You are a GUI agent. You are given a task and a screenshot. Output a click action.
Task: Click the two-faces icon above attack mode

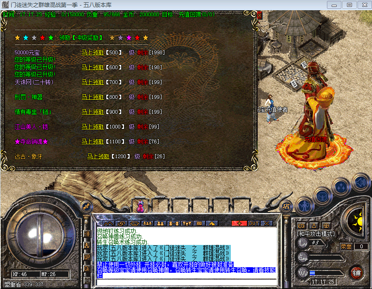[301, 225]
